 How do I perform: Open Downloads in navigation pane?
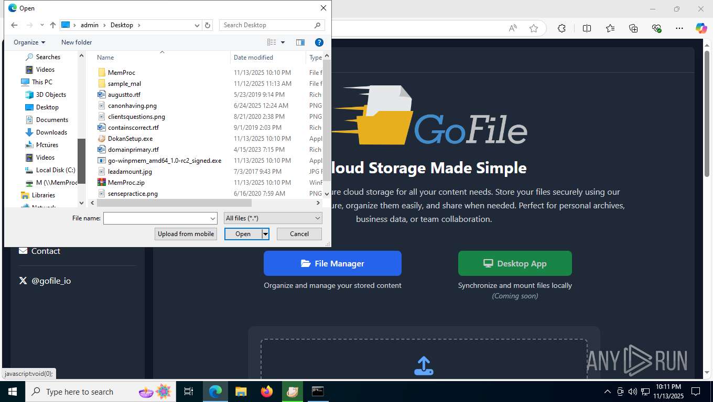tap(51, 132)
